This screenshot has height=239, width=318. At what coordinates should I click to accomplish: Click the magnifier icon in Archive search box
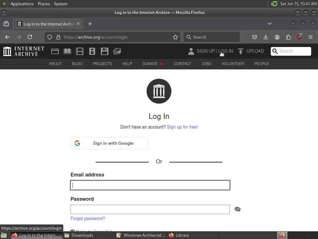pyautogui.click(x=275, y=51)
